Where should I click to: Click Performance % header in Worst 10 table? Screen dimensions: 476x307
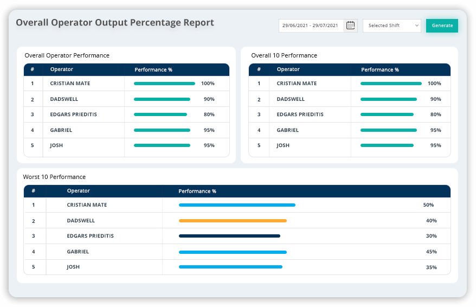(197, 191)
